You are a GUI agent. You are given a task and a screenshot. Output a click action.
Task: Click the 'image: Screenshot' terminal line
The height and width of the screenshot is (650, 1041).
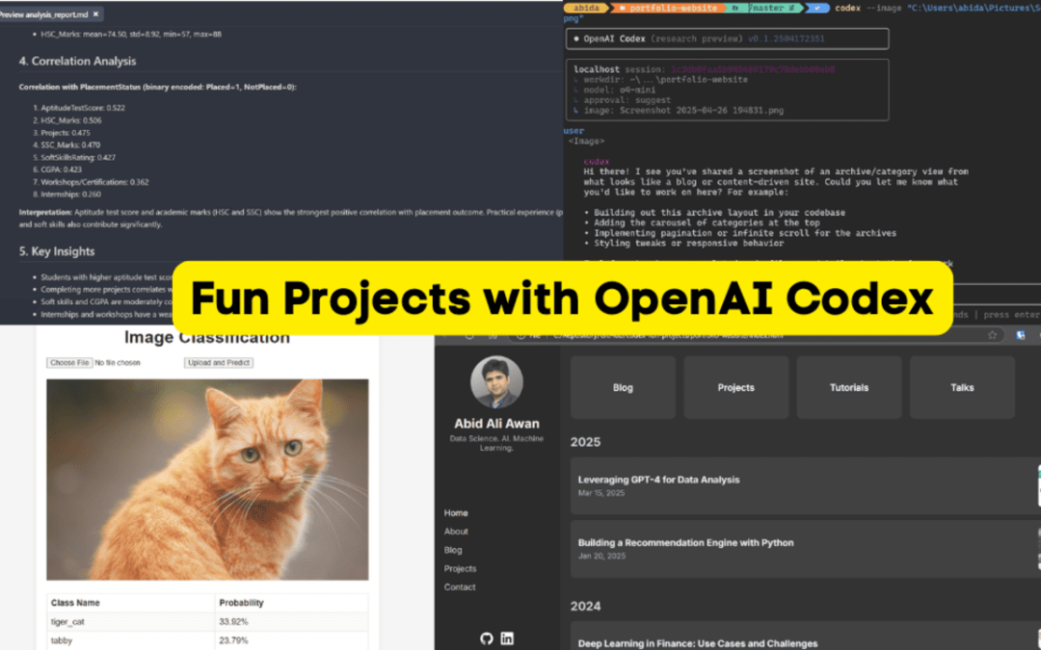pyautogui.click(x=679, y=110)
